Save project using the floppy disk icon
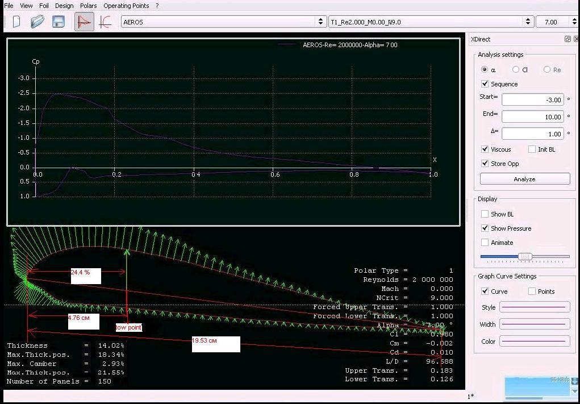580x404 pixels. tap(58, 22)
